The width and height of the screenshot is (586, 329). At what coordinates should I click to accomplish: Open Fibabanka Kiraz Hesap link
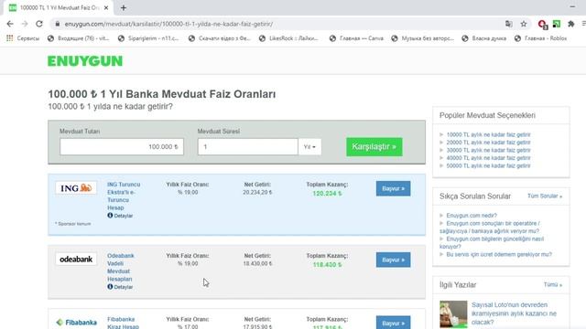click(123, 323)
